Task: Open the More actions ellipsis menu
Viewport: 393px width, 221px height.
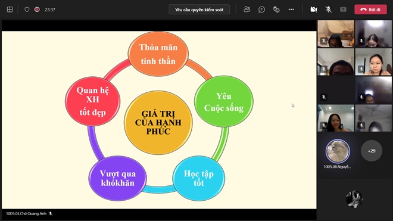Action: coord(291,10)
